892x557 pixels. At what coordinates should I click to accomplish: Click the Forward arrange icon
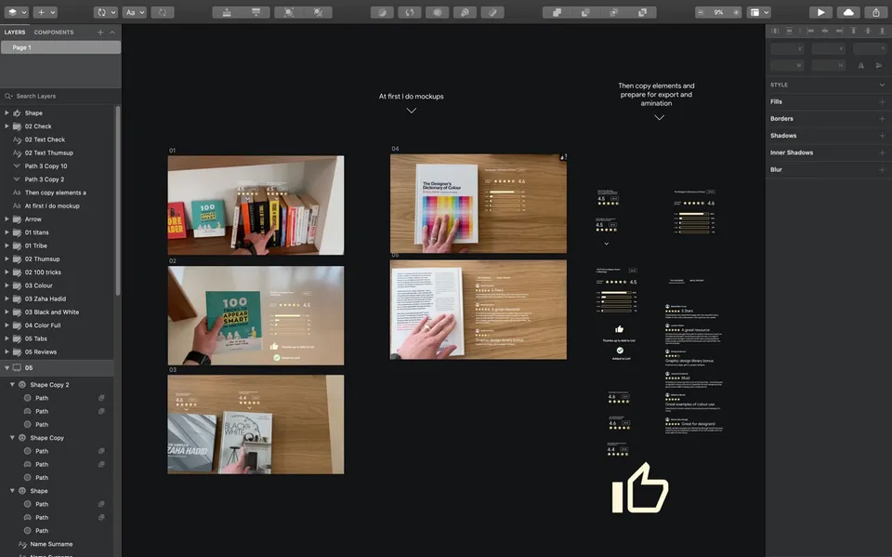[227, 12]
